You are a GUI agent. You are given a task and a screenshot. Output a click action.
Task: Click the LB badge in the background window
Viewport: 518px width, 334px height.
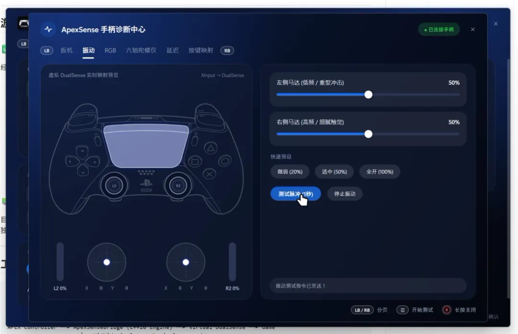click(23, 44)
